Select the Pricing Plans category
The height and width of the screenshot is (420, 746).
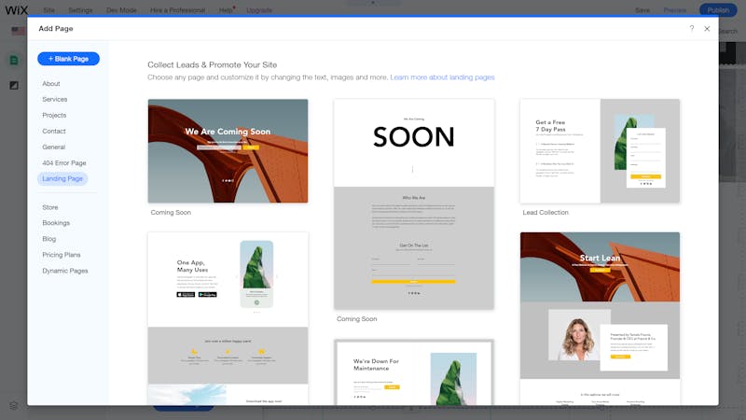click(x=62, y=255)
